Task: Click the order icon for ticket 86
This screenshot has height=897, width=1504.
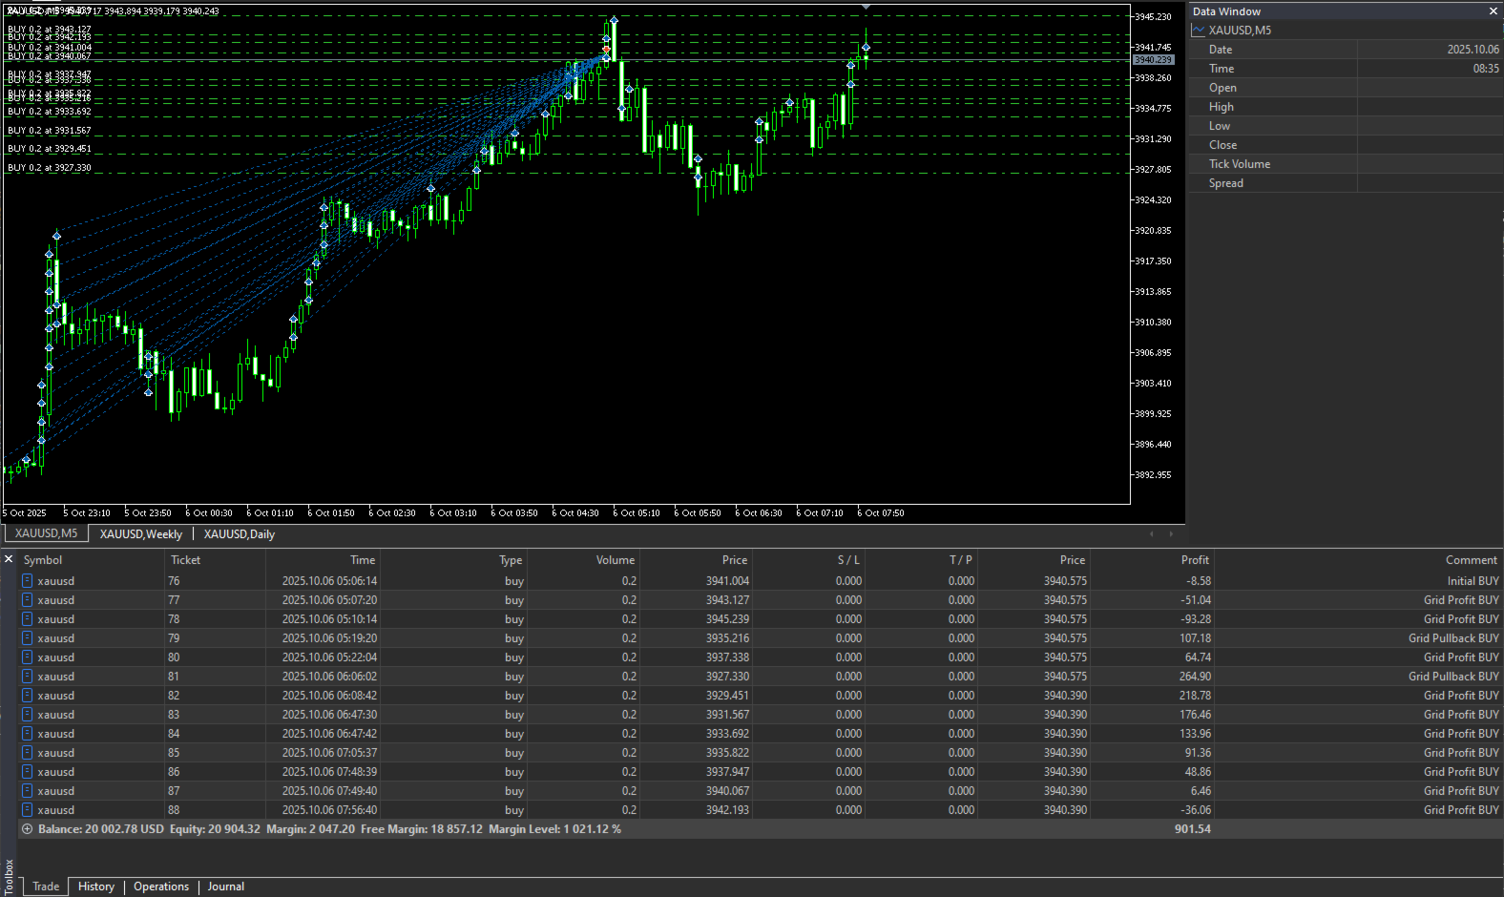Action: (27, 771)
